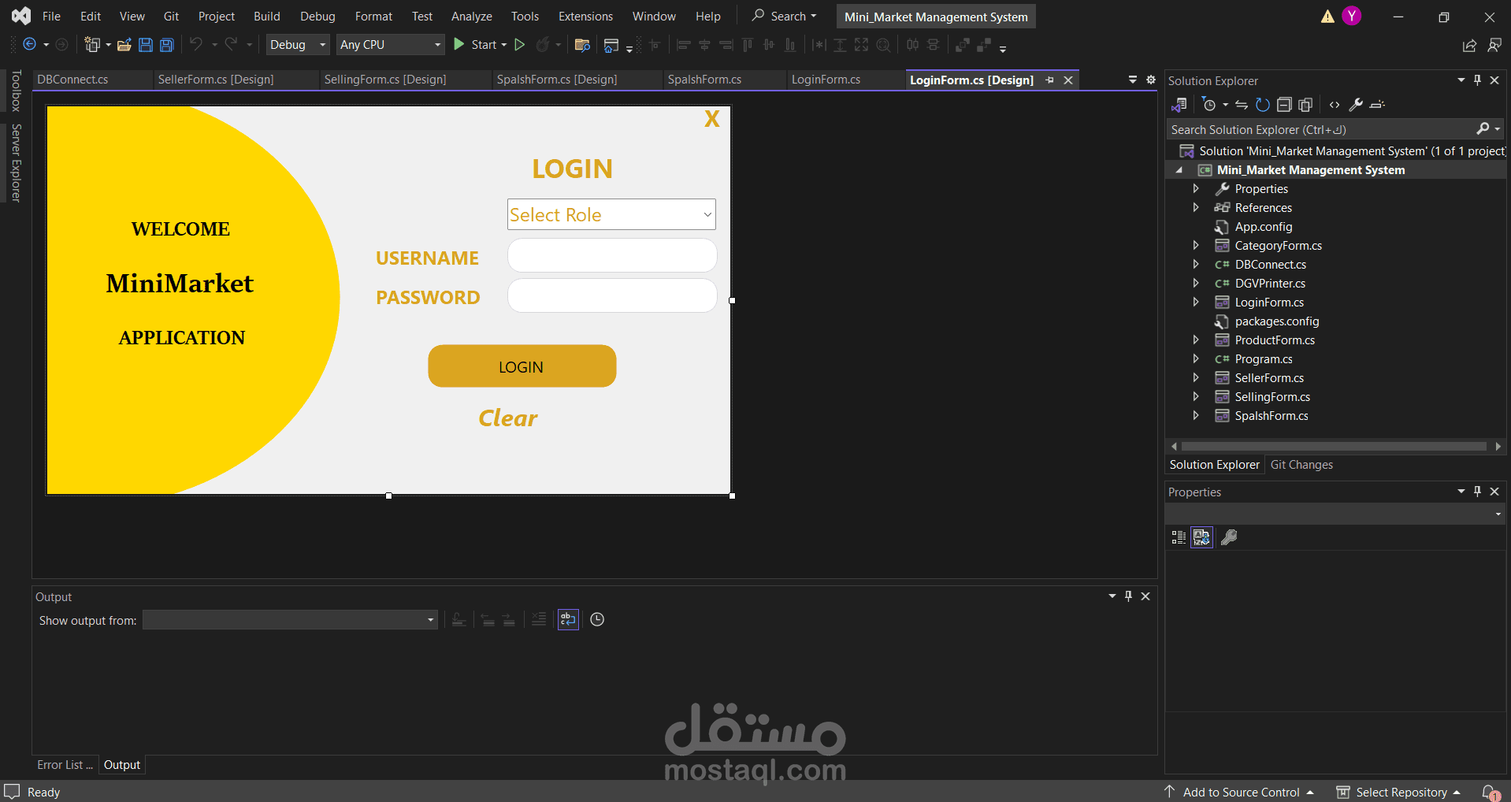Toggle Word Wrap icon in Output panel
This screenshot has height=802, width=1511.
click(567, 620)
